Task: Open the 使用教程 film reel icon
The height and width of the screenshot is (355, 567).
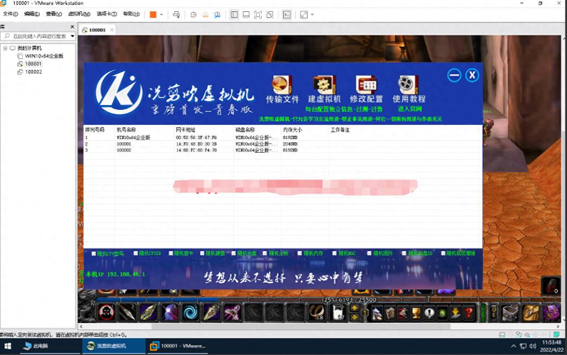Action: point(408,85)
